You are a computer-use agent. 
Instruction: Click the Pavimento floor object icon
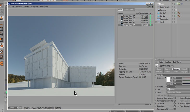click(x=158, y=19)
